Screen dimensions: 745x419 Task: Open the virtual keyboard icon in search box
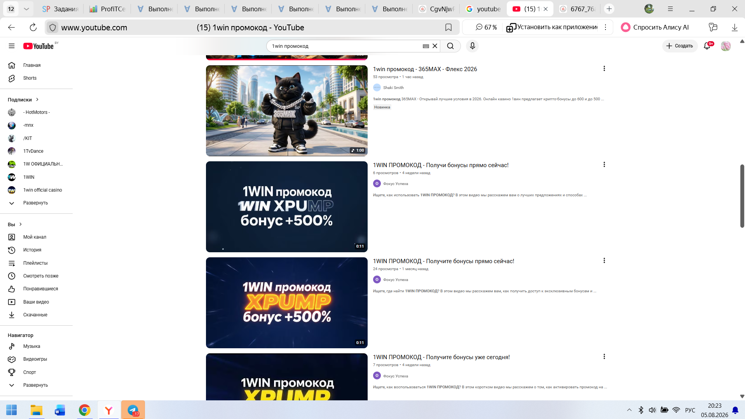pos(426,46)
